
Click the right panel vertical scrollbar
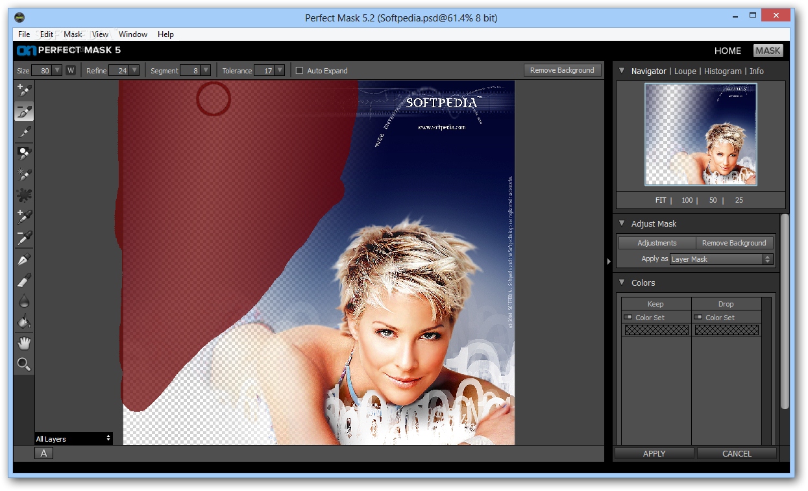[x=785, y=312]
